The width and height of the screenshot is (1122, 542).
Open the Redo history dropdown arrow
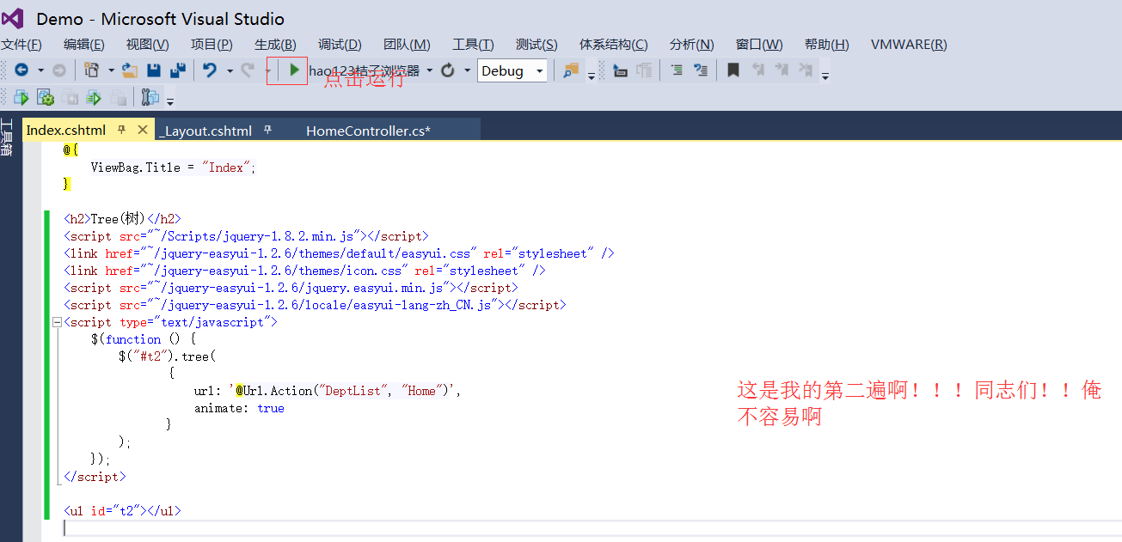268,70
